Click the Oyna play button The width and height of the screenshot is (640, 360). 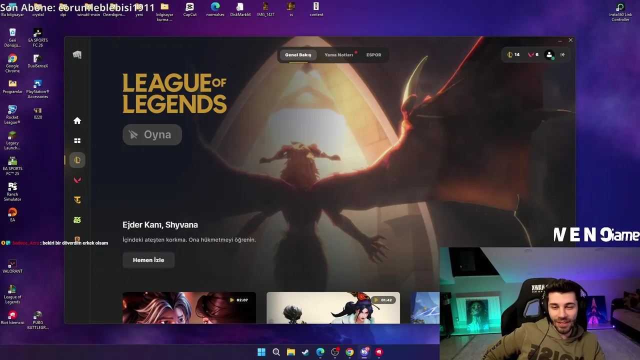152,134
